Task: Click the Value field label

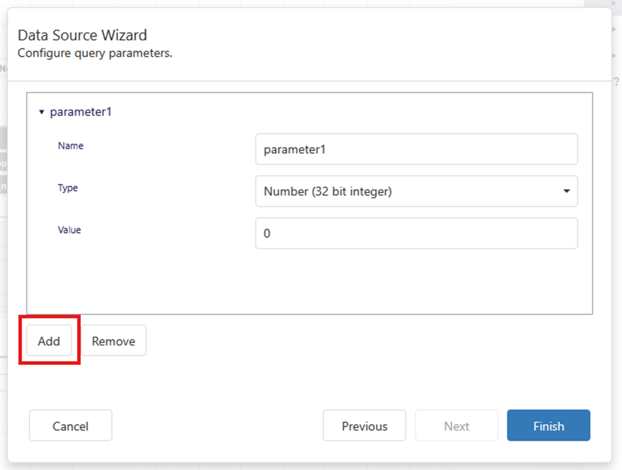Action: tap(70, 230)
